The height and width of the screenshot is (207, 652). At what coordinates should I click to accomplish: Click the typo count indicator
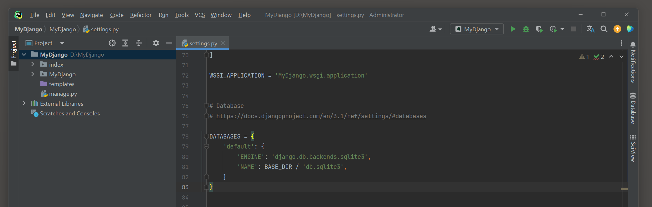pyautogui.click(x=599, y=57)
